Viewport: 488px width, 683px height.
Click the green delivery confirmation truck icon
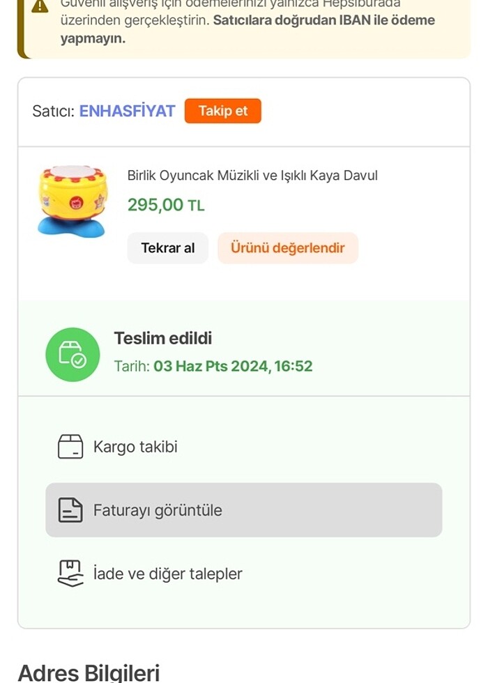pos(72,354)
